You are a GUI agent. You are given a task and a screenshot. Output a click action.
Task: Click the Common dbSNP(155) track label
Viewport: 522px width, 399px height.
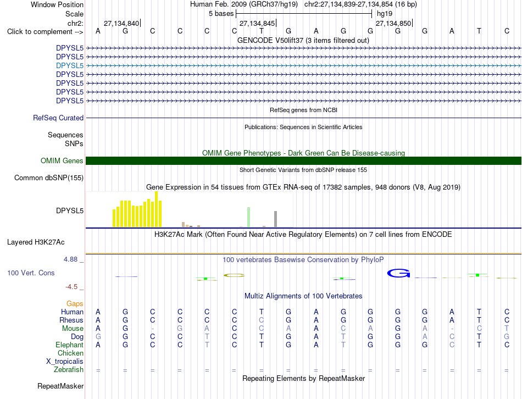tap(49, 178)
